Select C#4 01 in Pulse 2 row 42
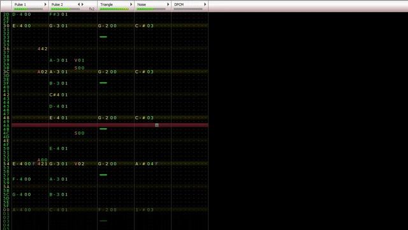The height and width of the screenshot is (230, 408). [59, 95]
